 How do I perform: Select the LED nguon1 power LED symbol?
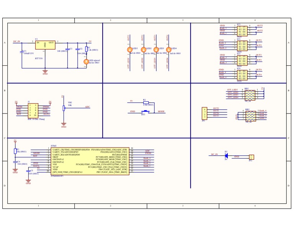coord(86,62)
